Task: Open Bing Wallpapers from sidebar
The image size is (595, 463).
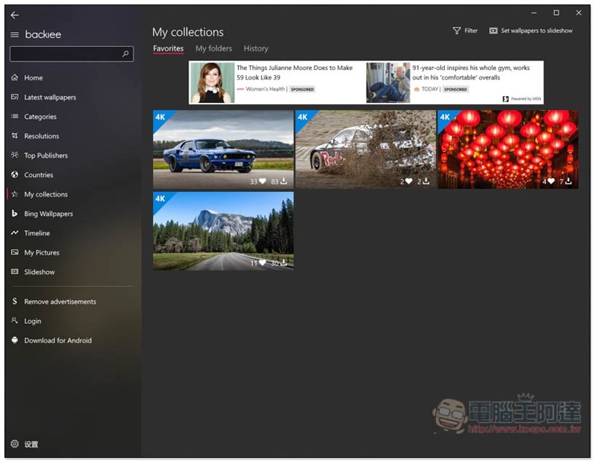Action: 48,214
